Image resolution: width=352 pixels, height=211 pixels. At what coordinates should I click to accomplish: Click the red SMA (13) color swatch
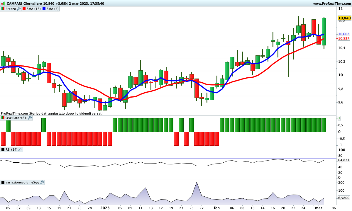pos(24,9)
